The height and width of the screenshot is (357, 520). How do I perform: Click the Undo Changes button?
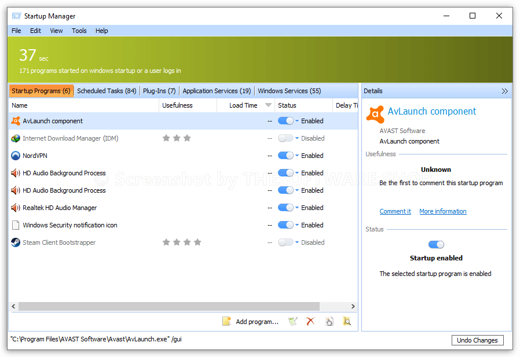click(478, 340)
